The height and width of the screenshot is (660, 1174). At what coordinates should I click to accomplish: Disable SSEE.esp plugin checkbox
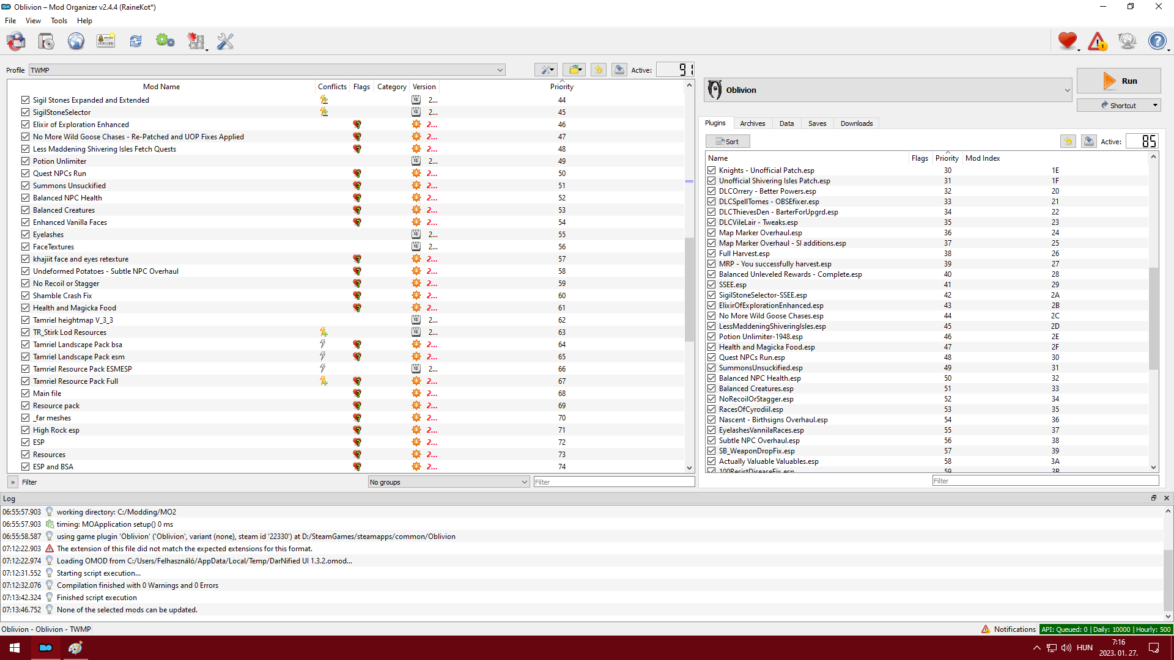coord(712,284)
